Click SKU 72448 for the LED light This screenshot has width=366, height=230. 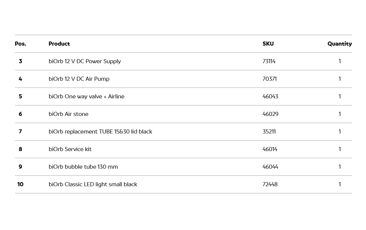pos(270,184)
